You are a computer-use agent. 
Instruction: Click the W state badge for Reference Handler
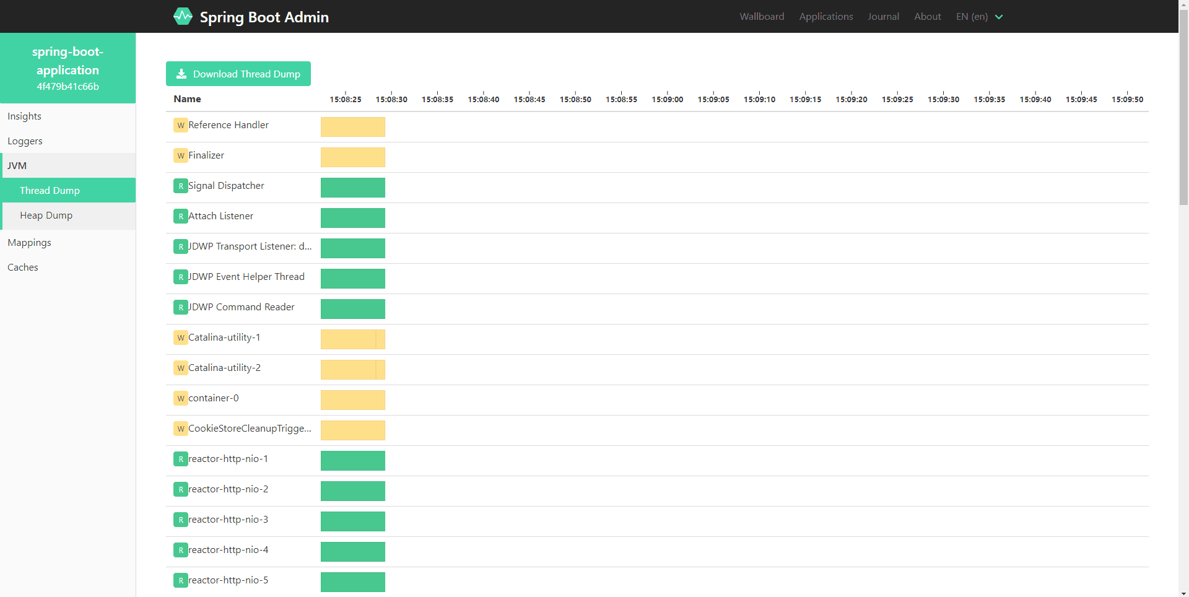pyautogui.click(x=180, y=125)
